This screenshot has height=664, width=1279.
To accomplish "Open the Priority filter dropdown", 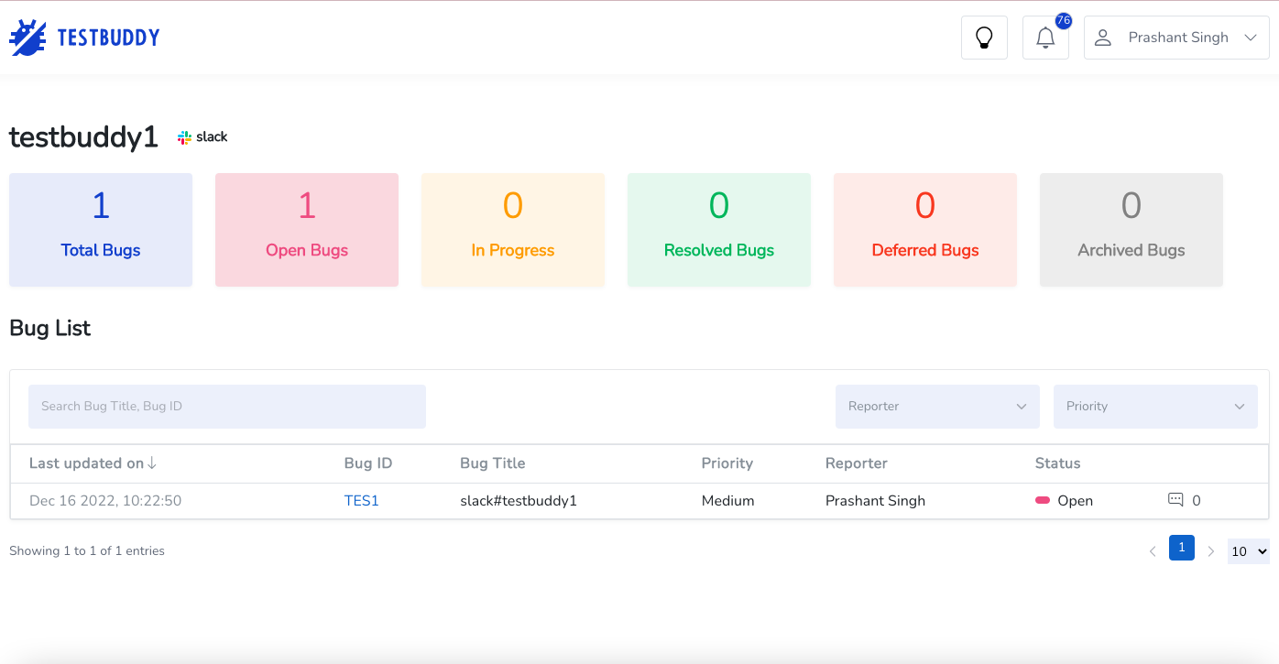I will coord(1155,406).
